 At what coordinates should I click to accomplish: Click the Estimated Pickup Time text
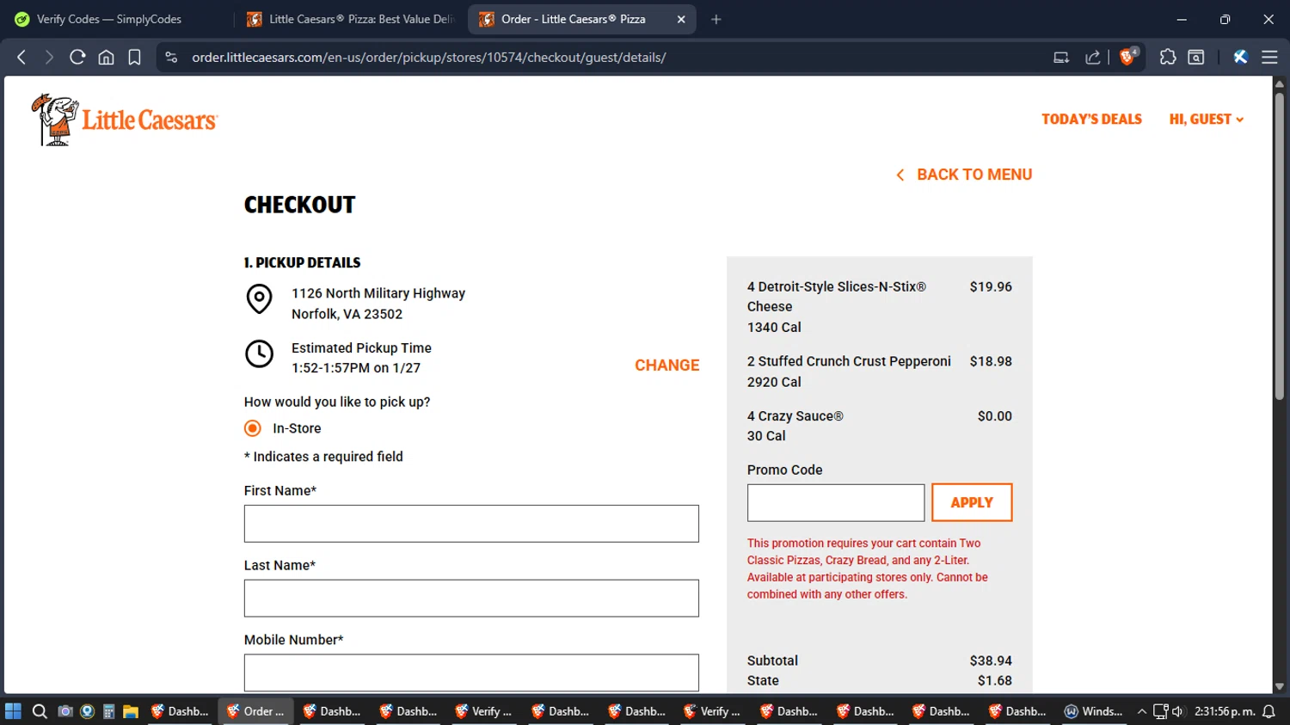click(x=361, y=348)
